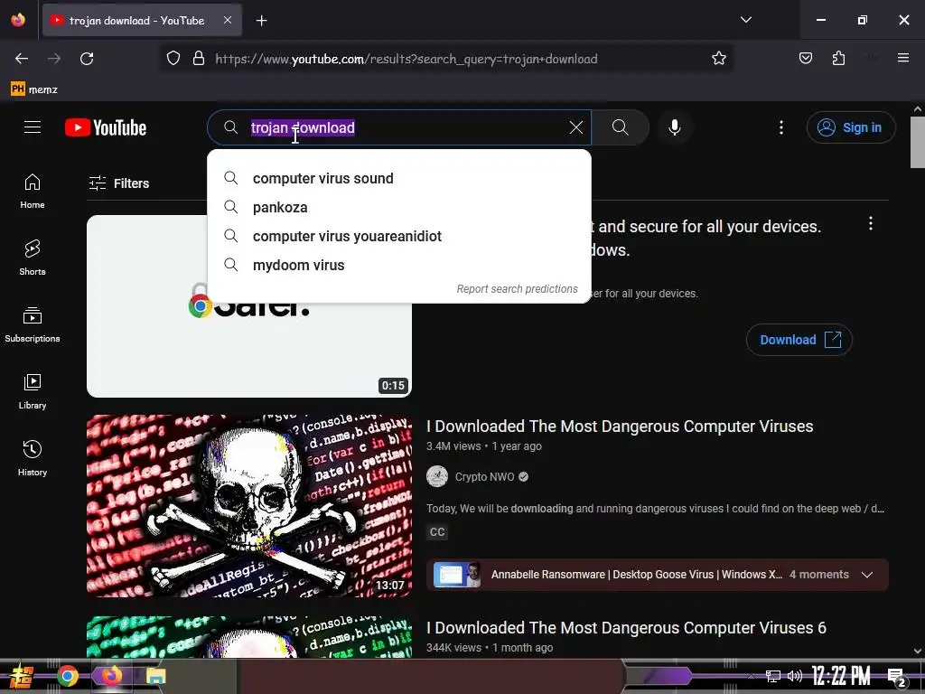Viewport: 925px width, 694px height.
Task: Open Library in the sidebar
Action: coord(33,391)
